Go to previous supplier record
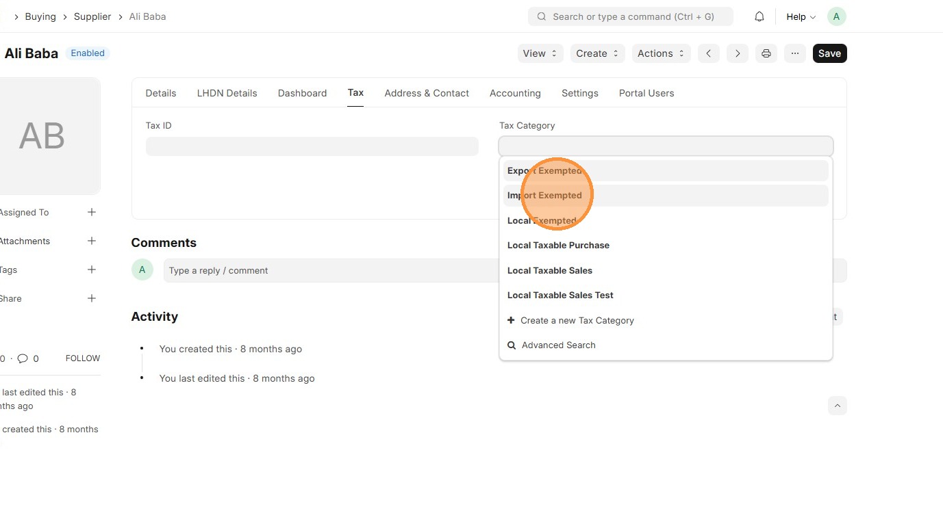 pos(709,53)
